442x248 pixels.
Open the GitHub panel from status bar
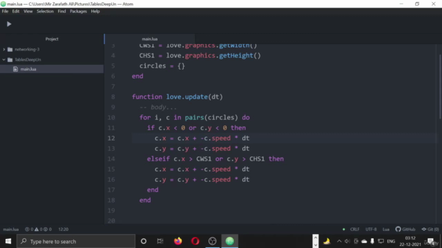point(405,229)
